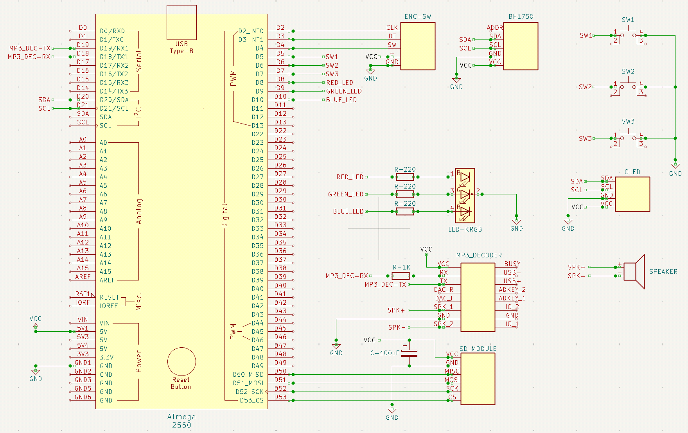688x433 pixels.
Task: Click the LED-KRGB reference text
Action: [465, 229]
